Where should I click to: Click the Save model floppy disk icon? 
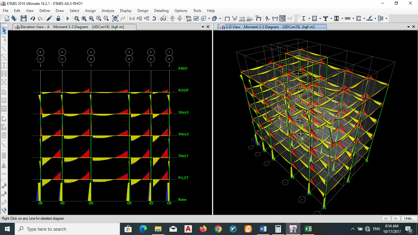point(24,18)
